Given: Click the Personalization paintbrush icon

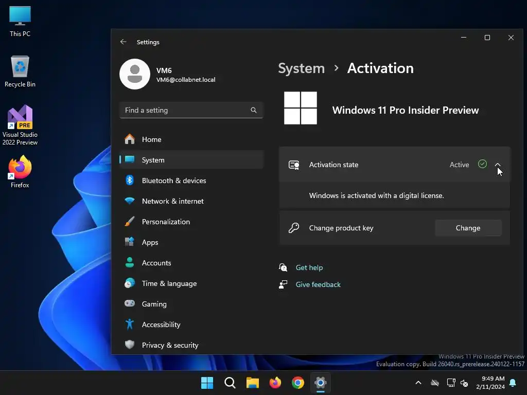Looking at the screenshot, I should coord(130,221).
